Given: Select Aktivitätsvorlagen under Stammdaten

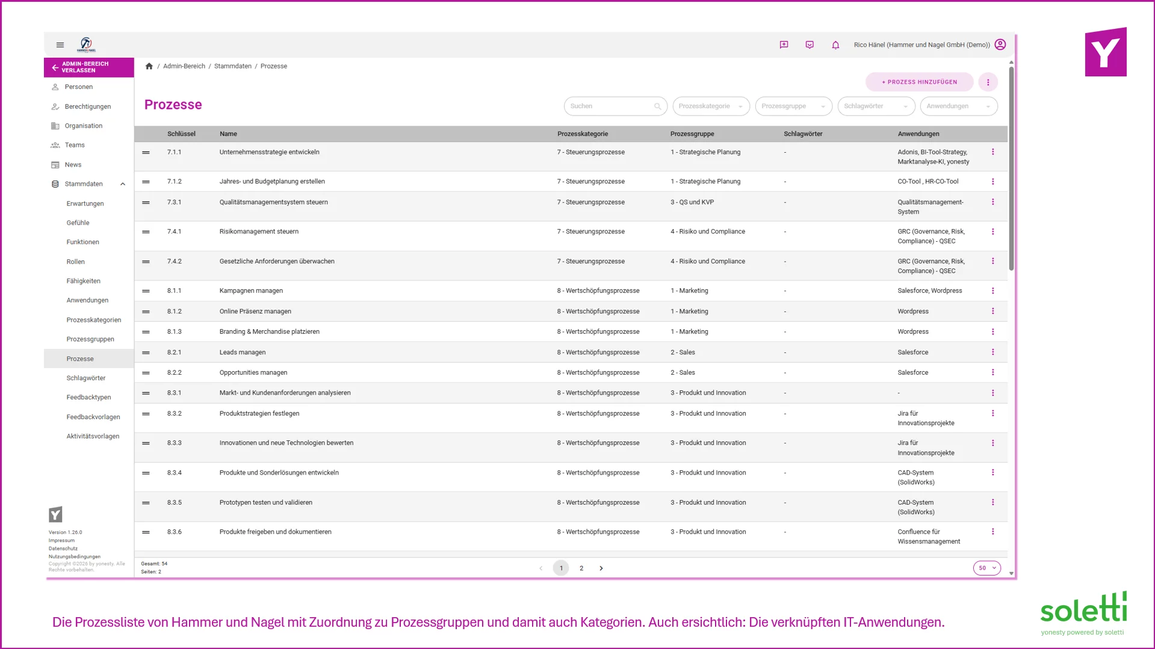Looking at the screenshot, I should (93, 437).
